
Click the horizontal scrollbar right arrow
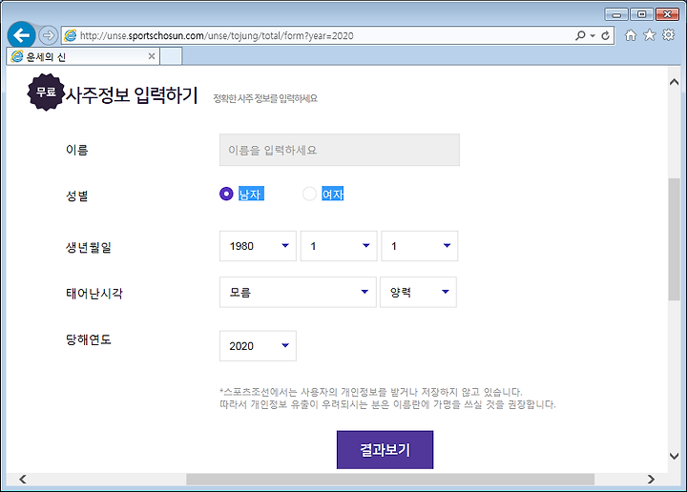[651, 479]
